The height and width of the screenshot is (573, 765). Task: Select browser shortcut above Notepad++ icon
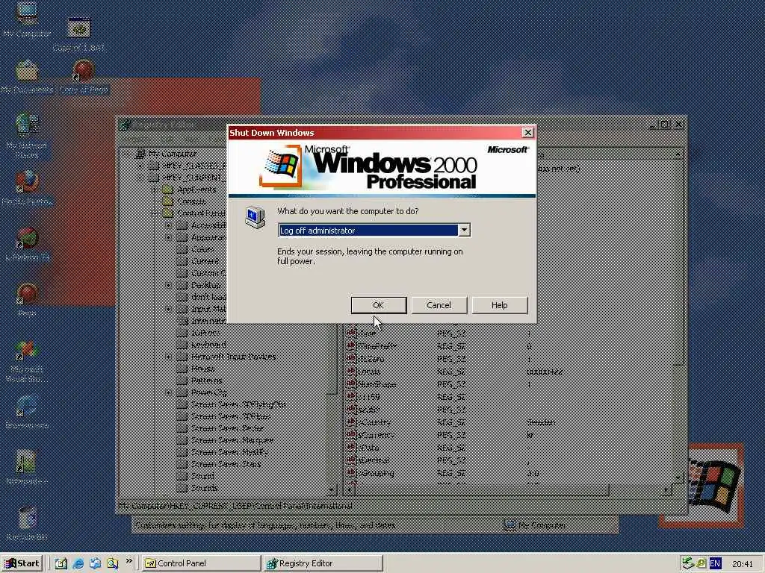coord(27,412)
